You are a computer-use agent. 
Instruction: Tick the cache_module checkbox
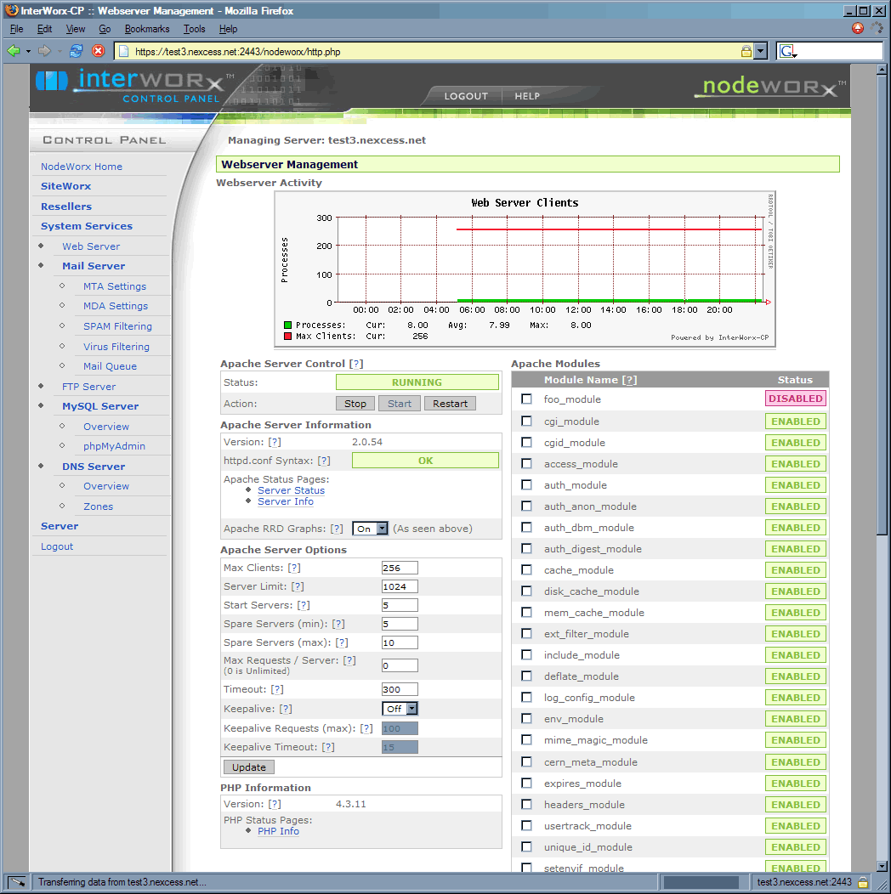click(527, 570)
